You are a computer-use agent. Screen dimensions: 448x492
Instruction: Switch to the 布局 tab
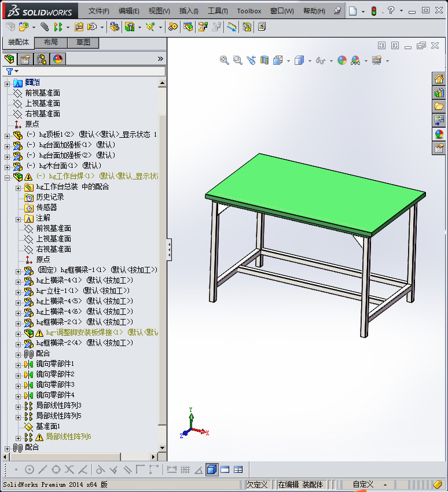coord(50,42)
